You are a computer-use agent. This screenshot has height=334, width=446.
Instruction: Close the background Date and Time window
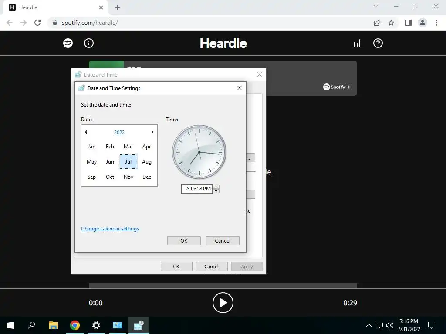pyautogui.click(x=260, y=74)
